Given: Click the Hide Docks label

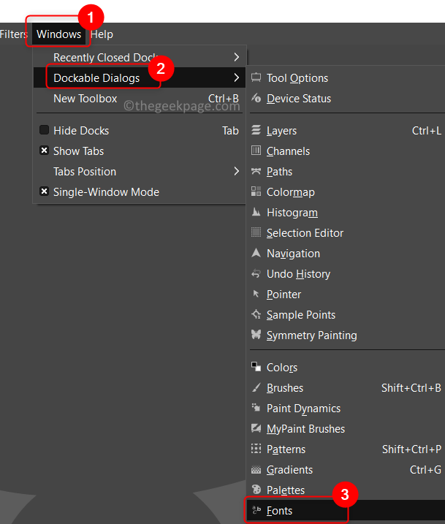Looking at the screenshot, I should coord(81,130).
